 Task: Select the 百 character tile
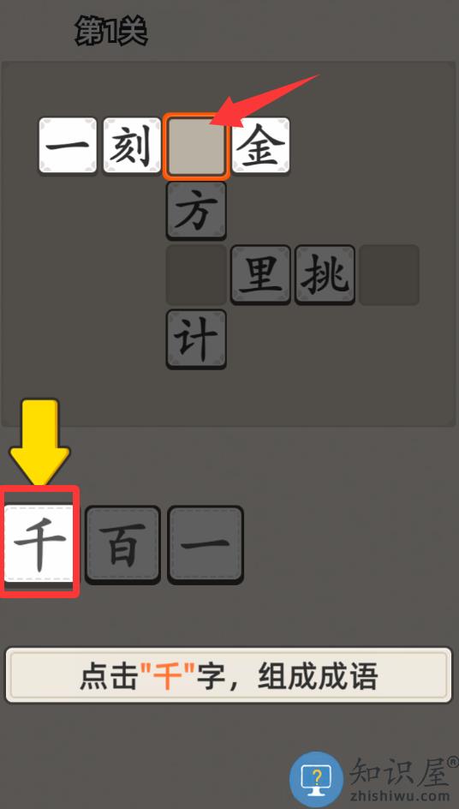pos(122,545)
